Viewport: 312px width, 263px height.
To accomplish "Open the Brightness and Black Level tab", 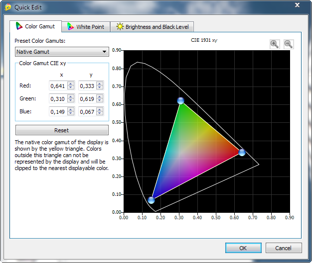I will pyautogui.click(x=153, y=27).
